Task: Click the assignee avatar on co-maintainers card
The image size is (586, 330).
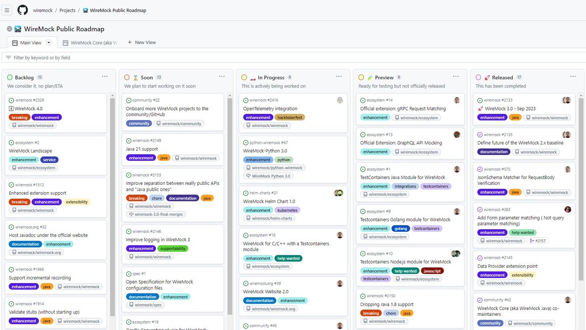Action: click(568, 300)
